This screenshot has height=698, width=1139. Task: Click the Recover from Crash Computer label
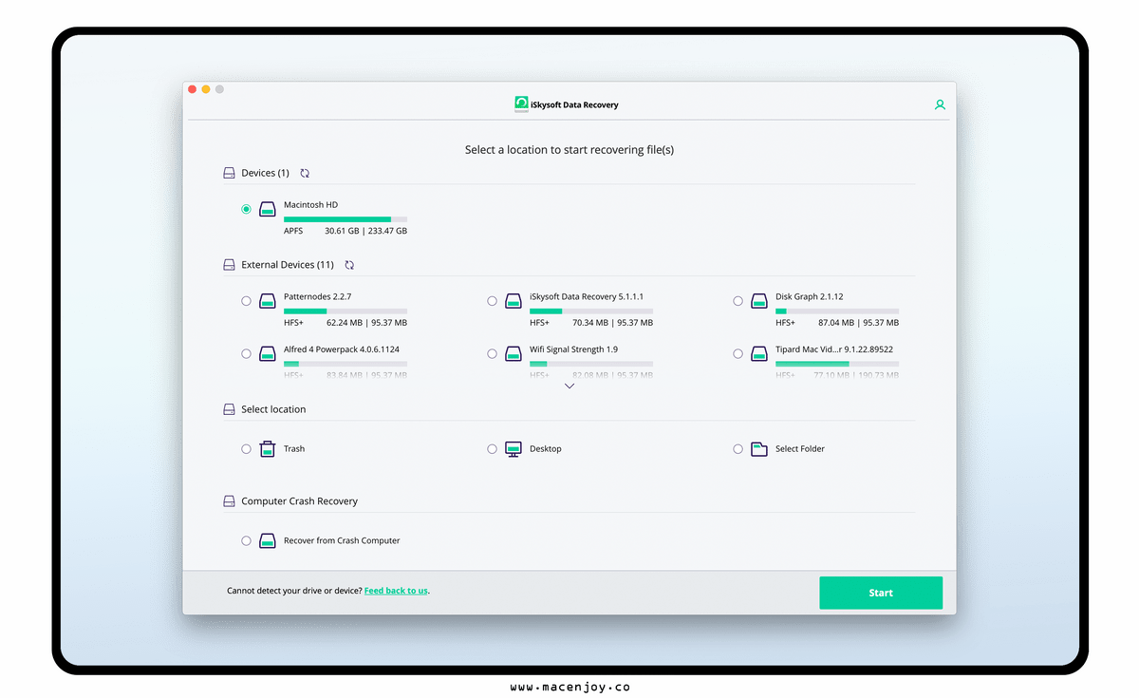point(342,541)
